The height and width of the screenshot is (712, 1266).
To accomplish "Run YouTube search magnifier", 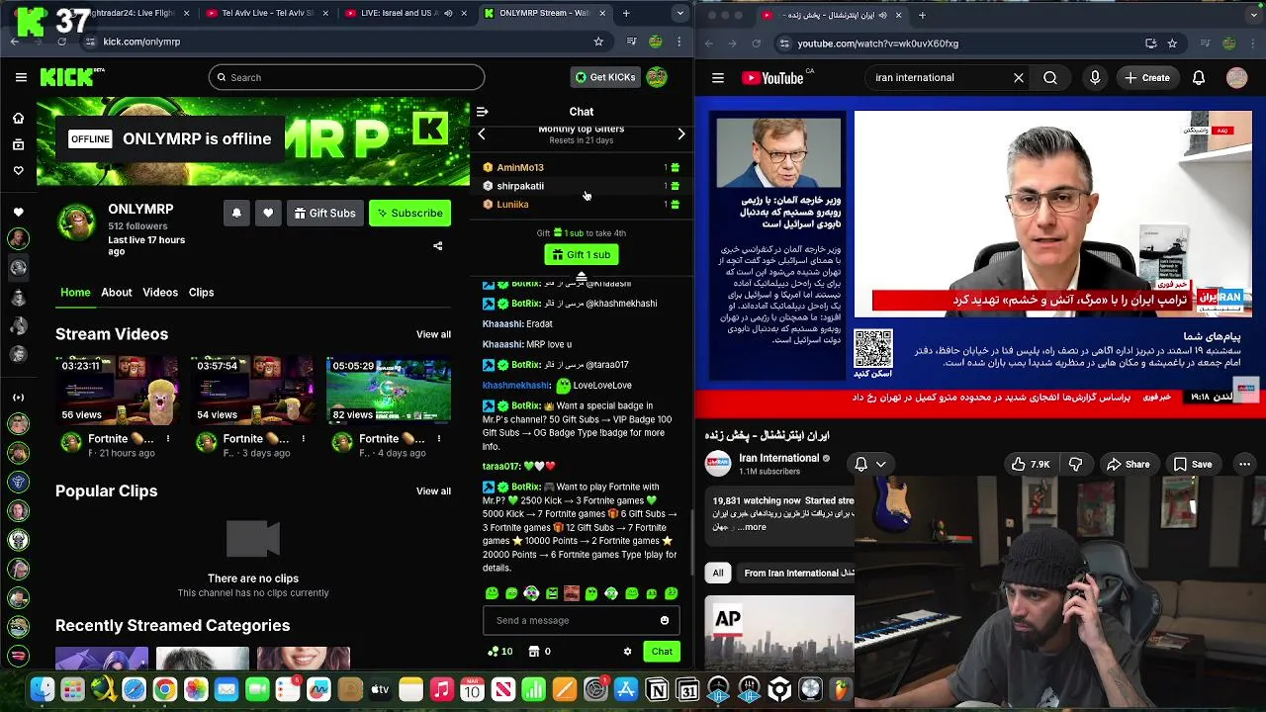I will click(x=1050, y=77).
